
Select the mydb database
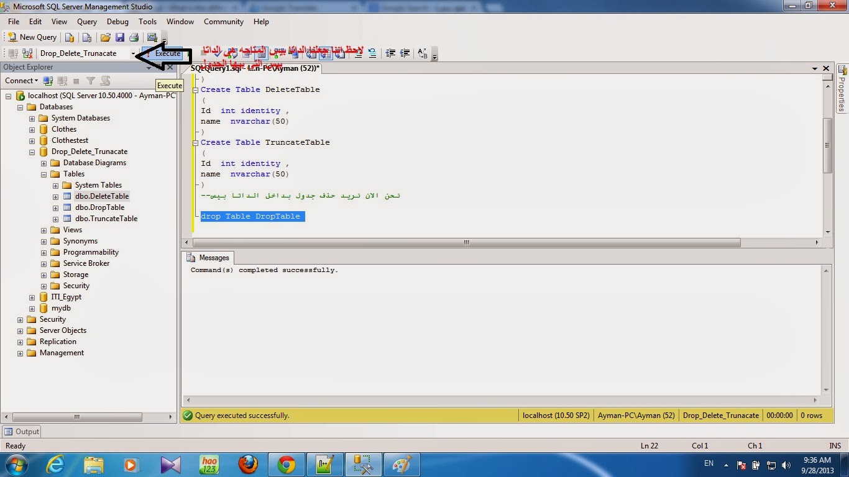pyautogui.click(x=61, y=308)
